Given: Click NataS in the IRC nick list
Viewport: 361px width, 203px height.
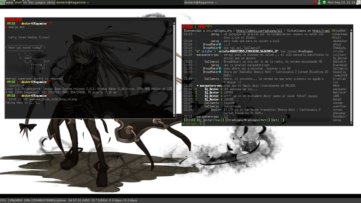Looking at the screenshot, I should point(337,99).
